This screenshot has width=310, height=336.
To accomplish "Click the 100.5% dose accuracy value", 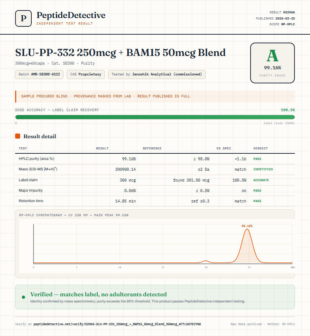I will (288, 110).
